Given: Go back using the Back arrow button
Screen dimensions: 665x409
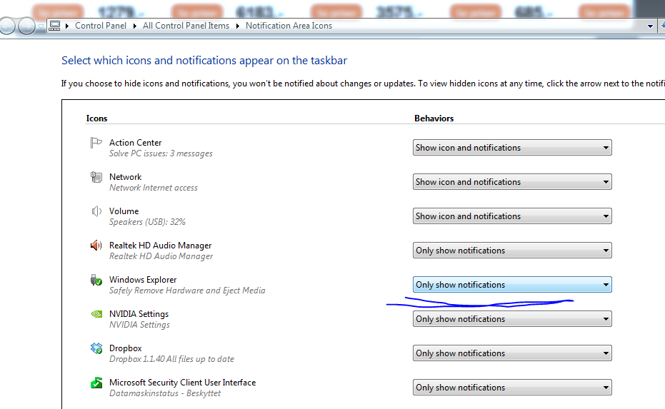Looking at the screenshot, I should point(7,26).
